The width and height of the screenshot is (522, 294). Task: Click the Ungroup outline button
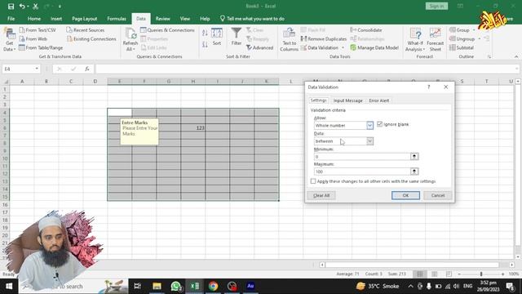(x=462, y=39)
